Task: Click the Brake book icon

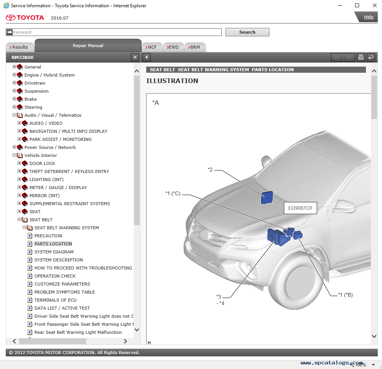Action: pos(20,99)
